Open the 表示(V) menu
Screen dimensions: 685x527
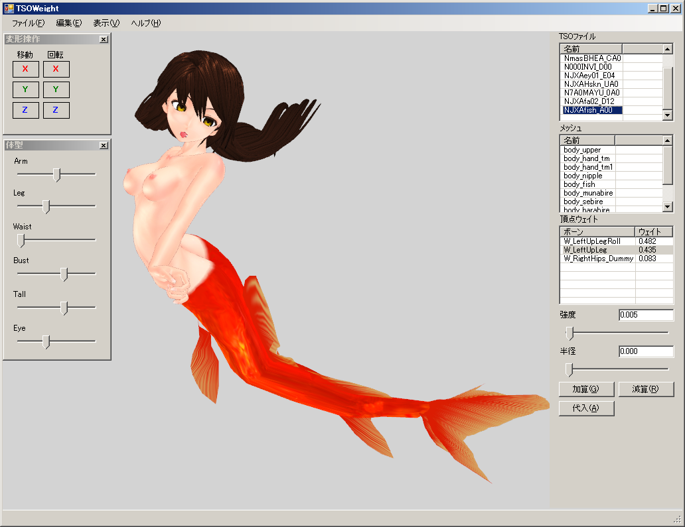coord(106,23)
